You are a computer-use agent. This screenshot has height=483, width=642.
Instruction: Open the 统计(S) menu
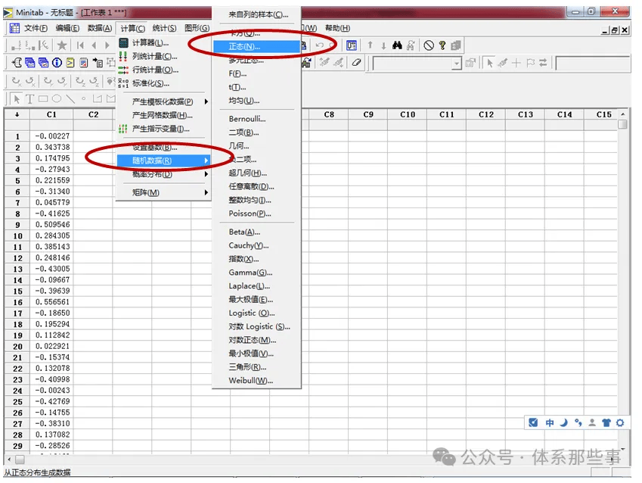[164, 28]
